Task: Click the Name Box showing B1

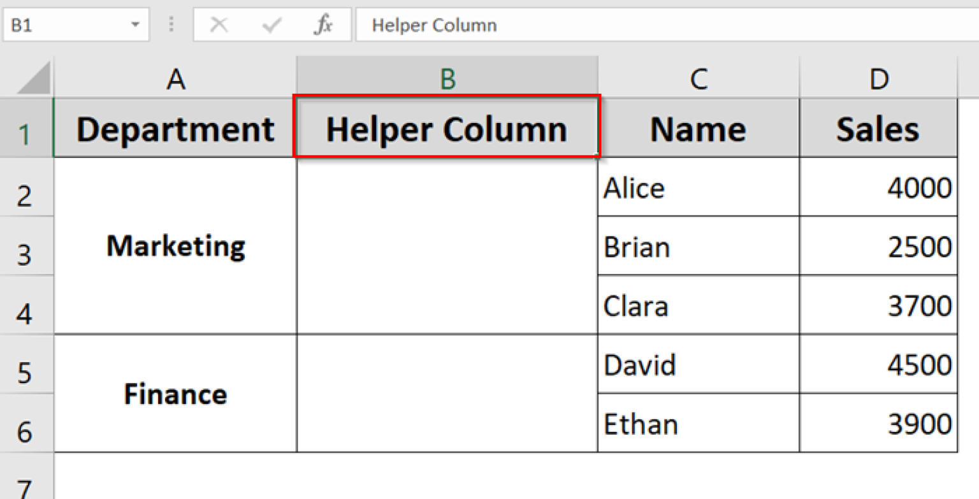Action: 64,25
